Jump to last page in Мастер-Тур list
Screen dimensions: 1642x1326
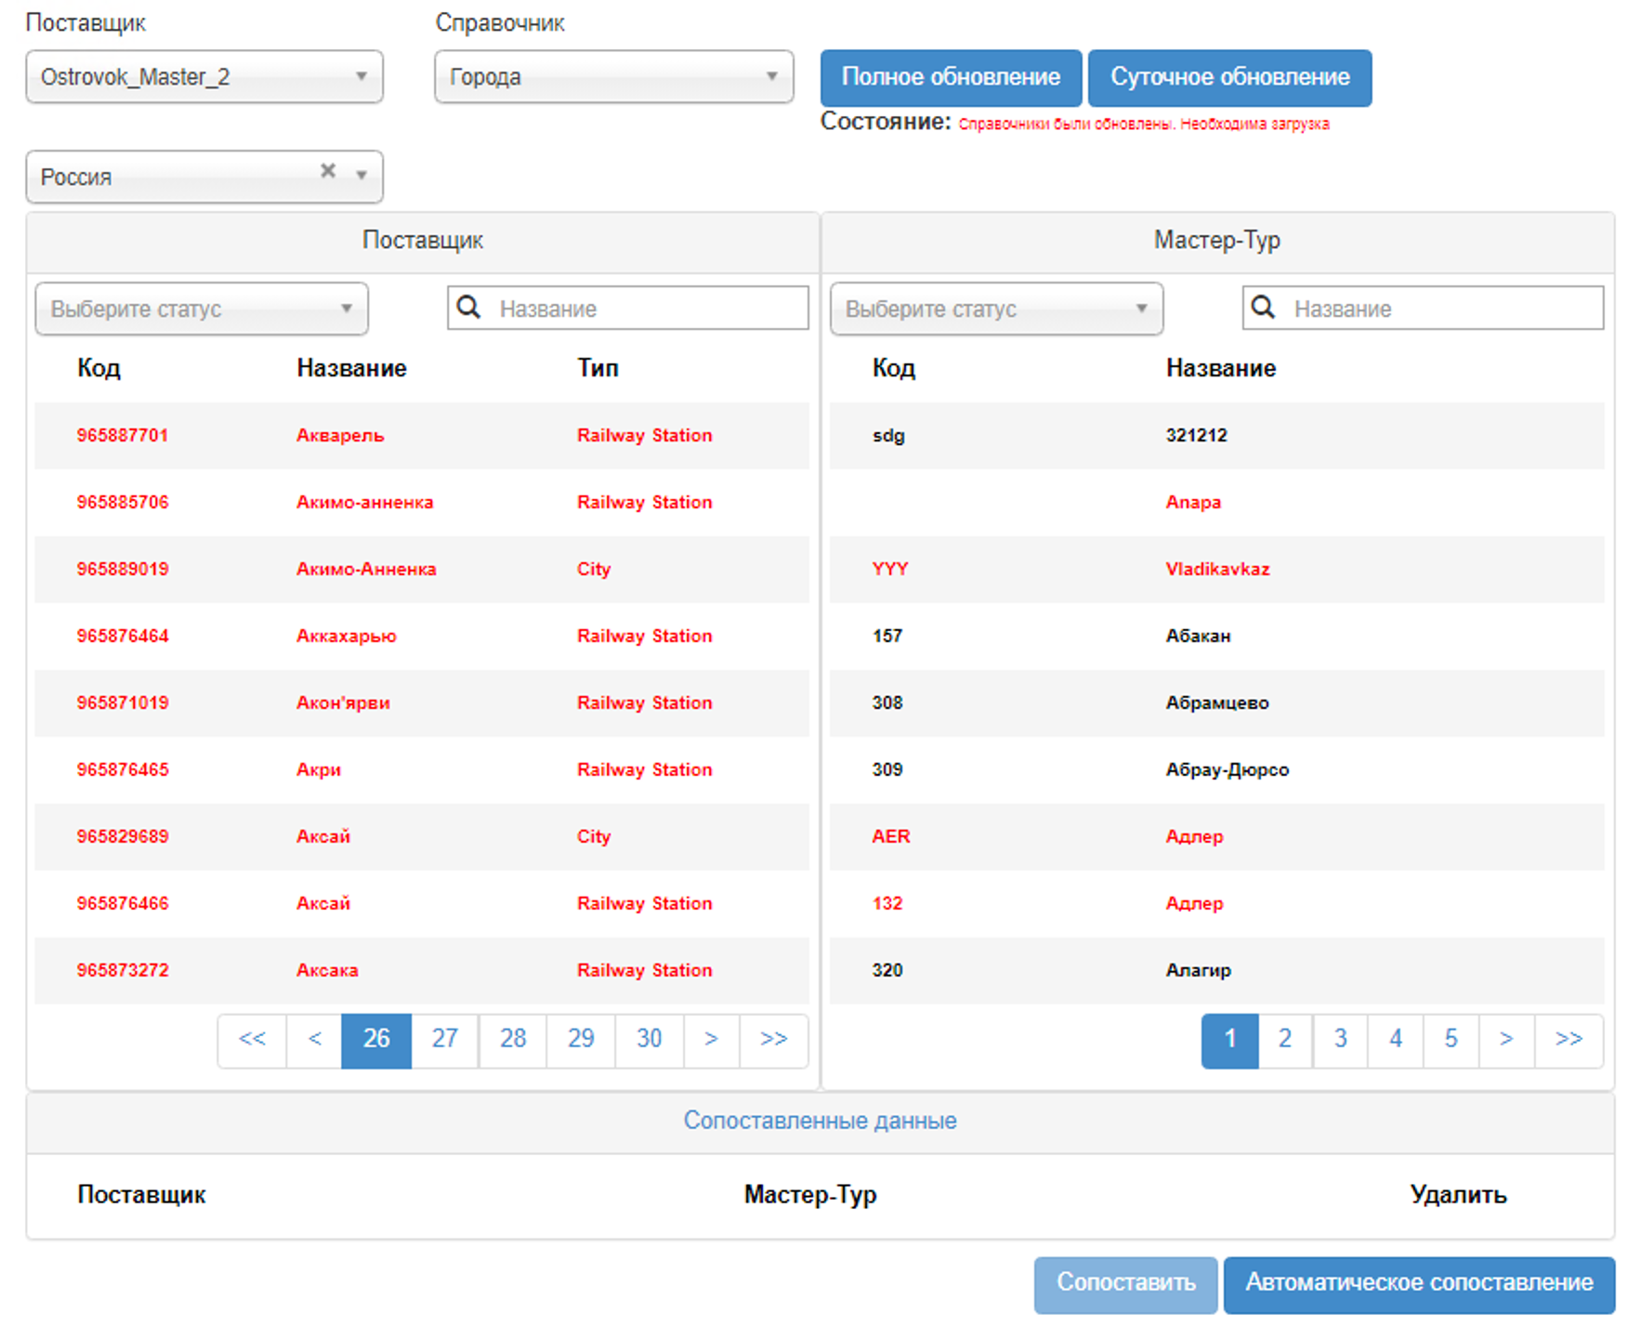click(x=1569, y=1039)
